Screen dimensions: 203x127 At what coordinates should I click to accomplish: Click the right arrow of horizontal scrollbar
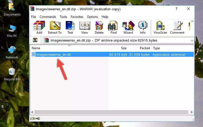pyautogui.click(x=192, y=112)
